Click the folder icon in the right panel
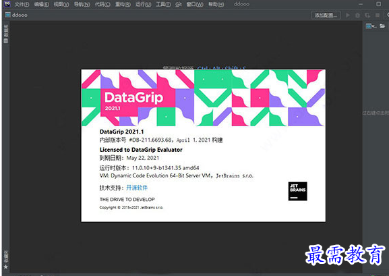389x276 pixels. click(x=382, y=26)
